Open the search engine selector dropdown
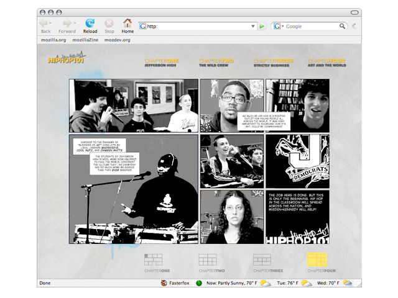Image resolution: width=398 pixels, height=298 pixels. [x=279, y=26]
